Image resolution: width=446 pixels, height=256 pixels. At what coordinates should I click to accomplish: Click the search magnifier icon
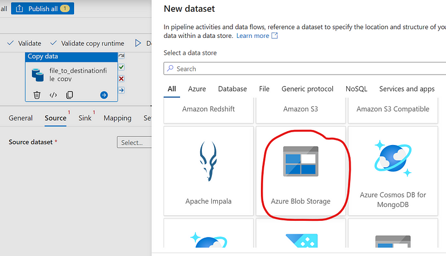[170, 68]
